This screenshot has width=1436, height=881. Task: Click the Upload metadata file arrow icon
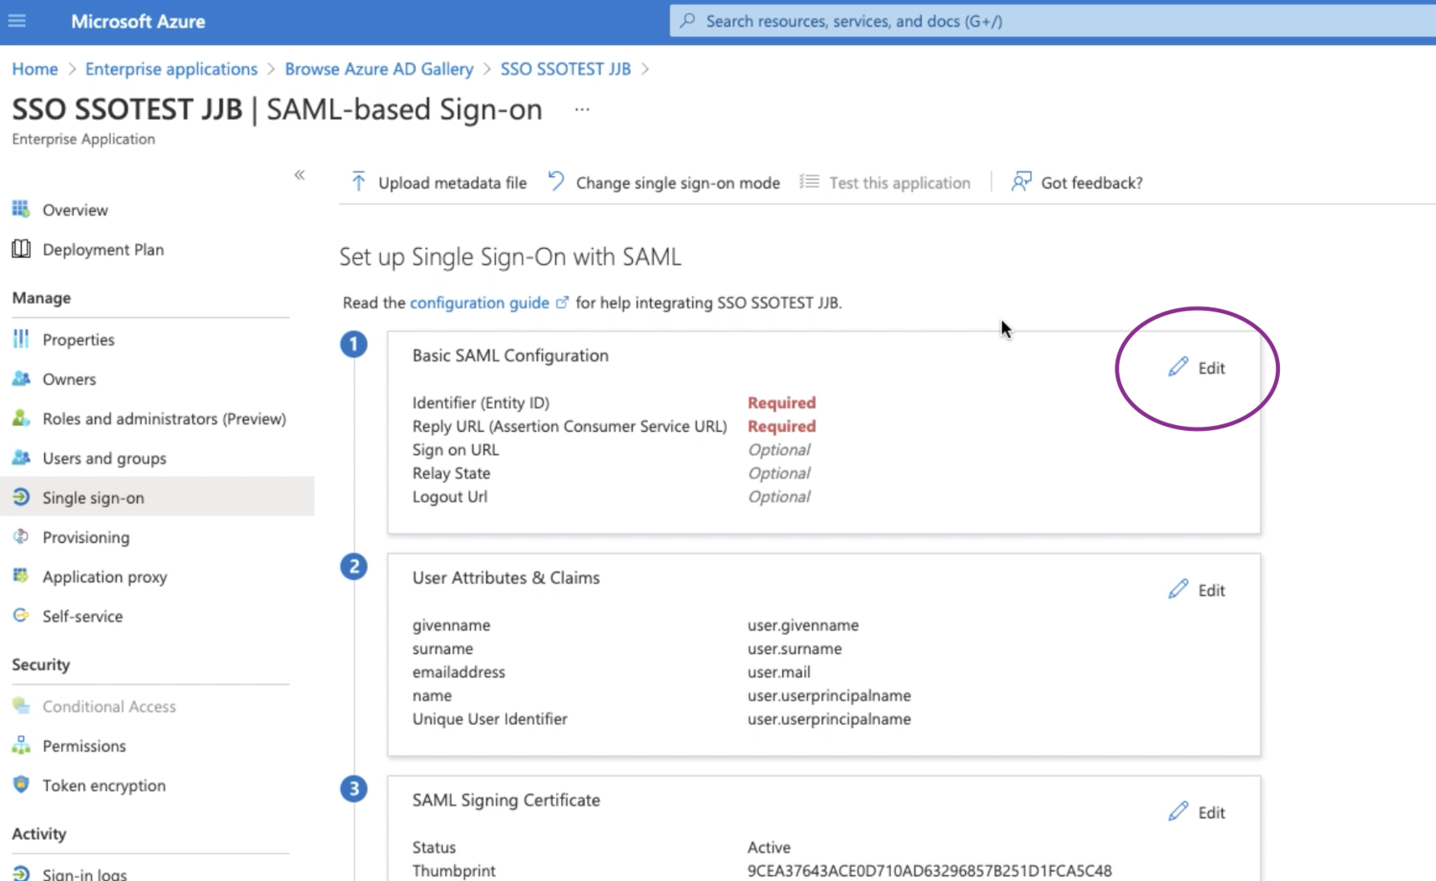coord(358,182)
